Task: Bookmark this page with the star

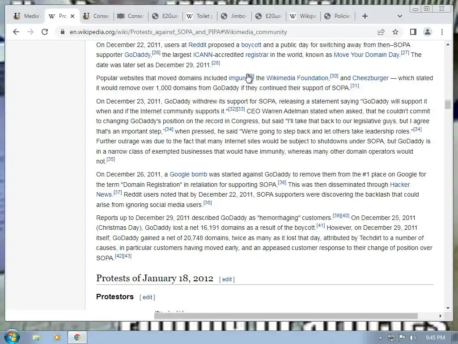Action: pyautogui.click(x=395, y=32)
